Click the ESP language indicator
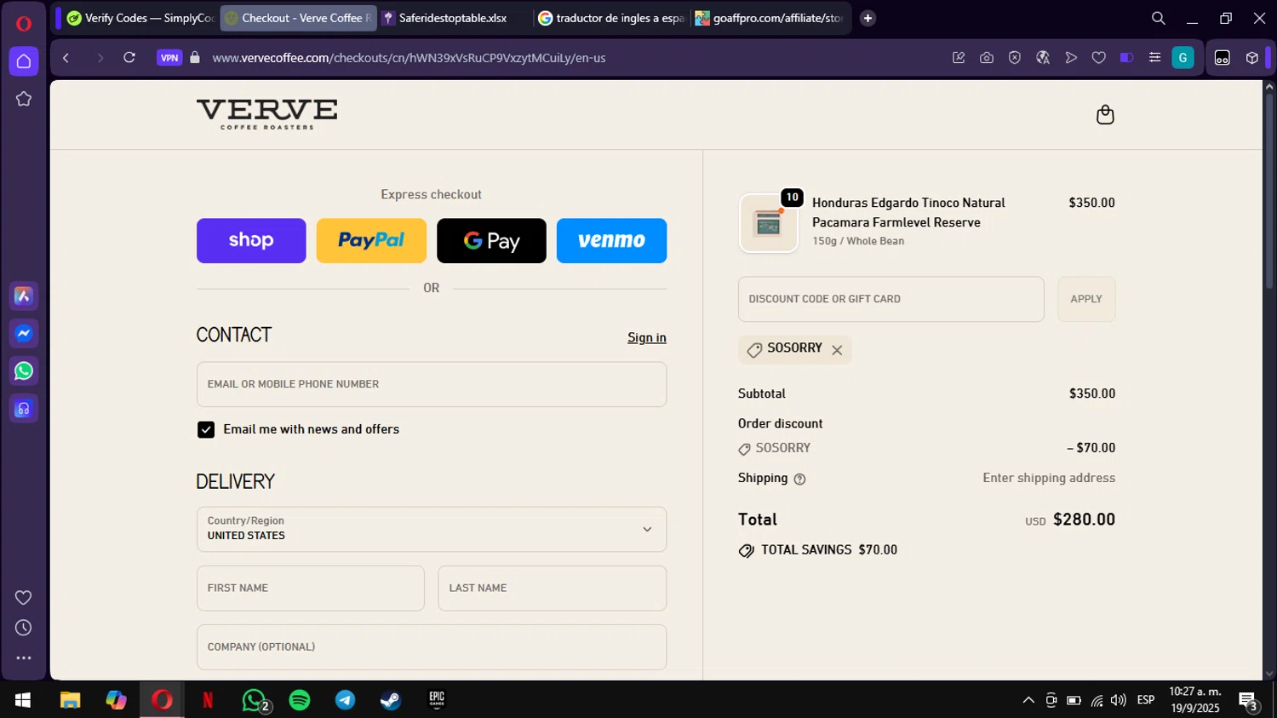 tap(1146, 700)
